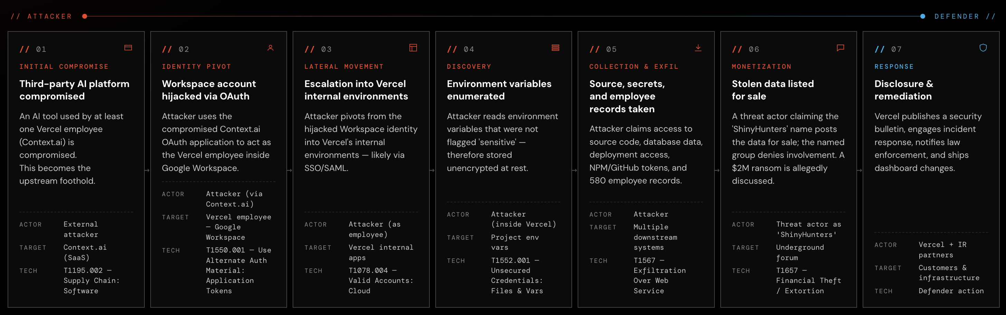Click 'Defender action' tech value
1006x315 pixels.
coord(951,291)
